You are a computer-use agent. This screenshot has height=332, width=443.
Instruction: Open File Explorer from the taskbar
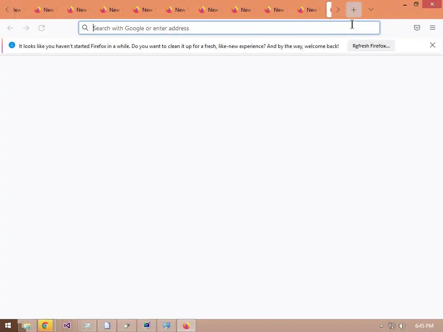pos(27,326)
